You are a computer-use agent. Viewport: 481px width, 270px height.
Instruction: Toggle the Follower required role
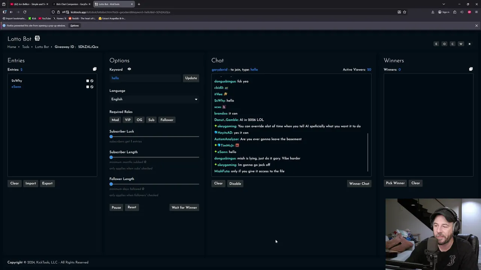tap(167, 120)
